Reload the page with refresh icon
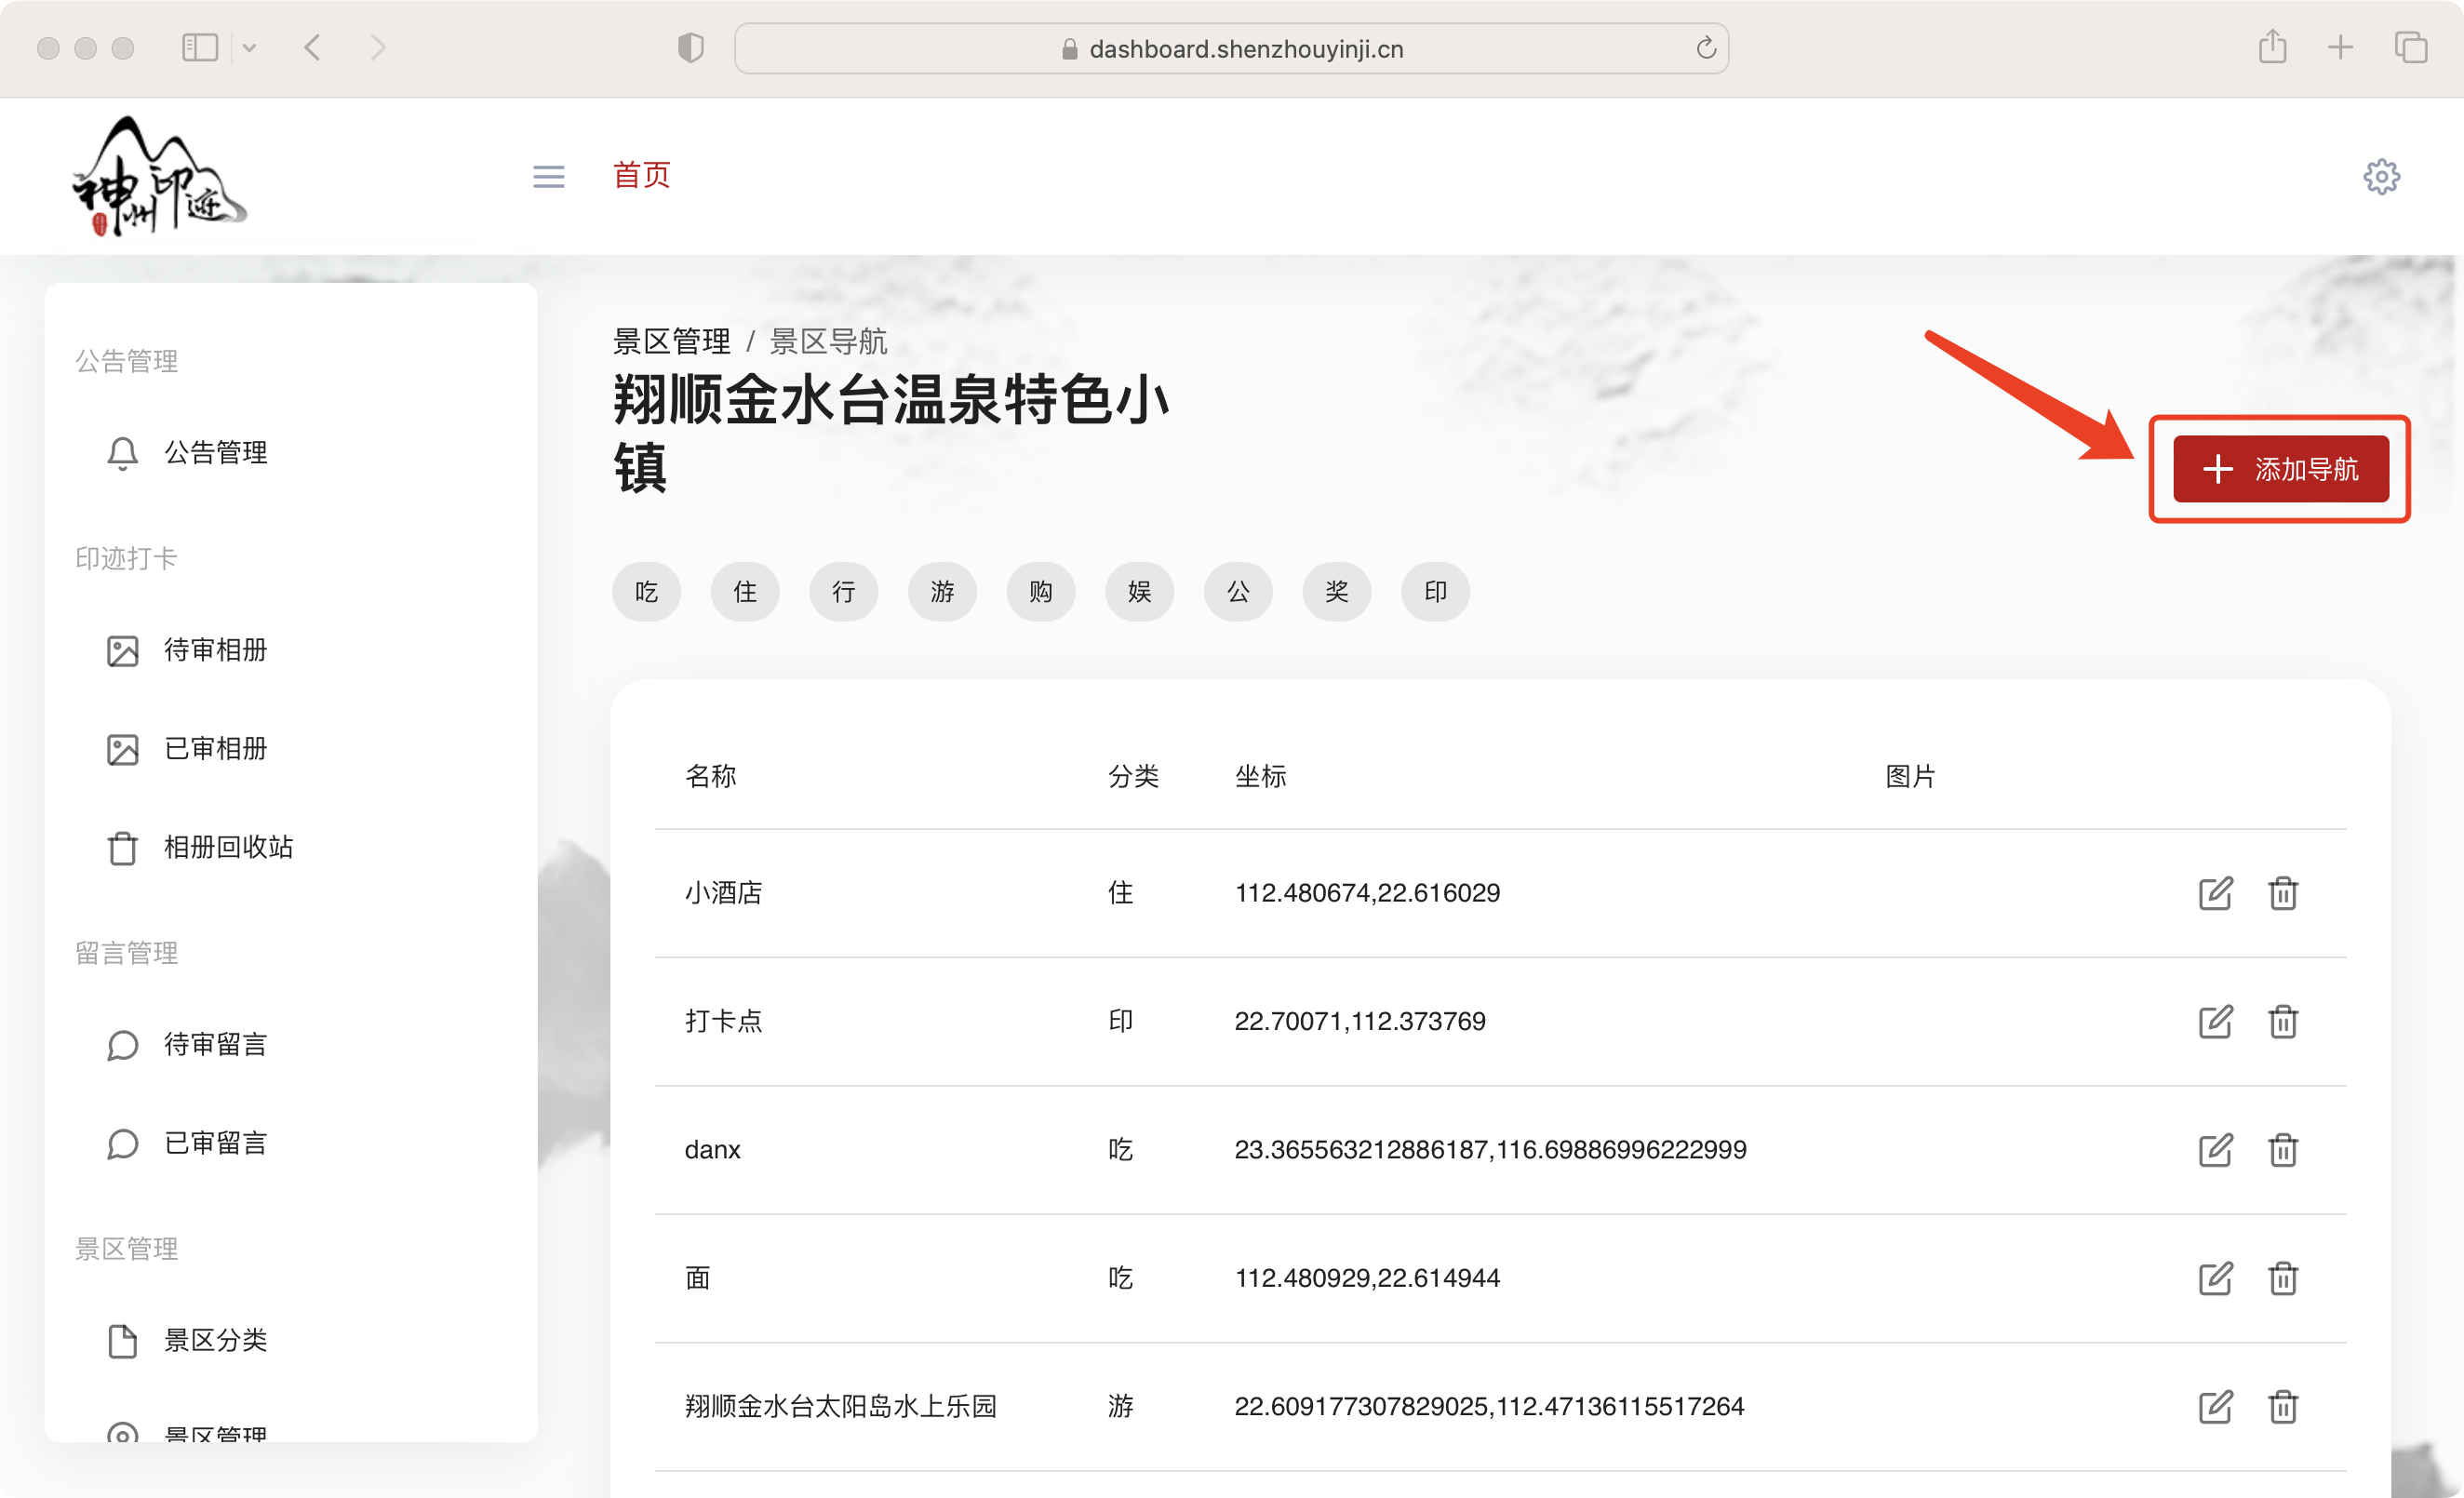This screenshot has width=2464, height=1498. pyautogui.click(x=1706, y=48)
